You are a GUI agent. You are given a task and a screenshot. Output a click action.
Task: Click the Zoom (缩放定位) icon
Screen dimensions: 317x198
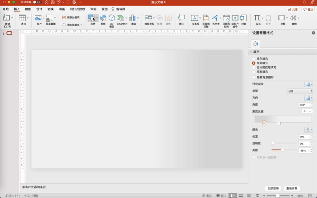pyautogui.click(x=149, y=18)
